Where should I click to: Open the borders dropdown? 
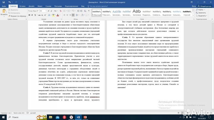tap(89, 15)
